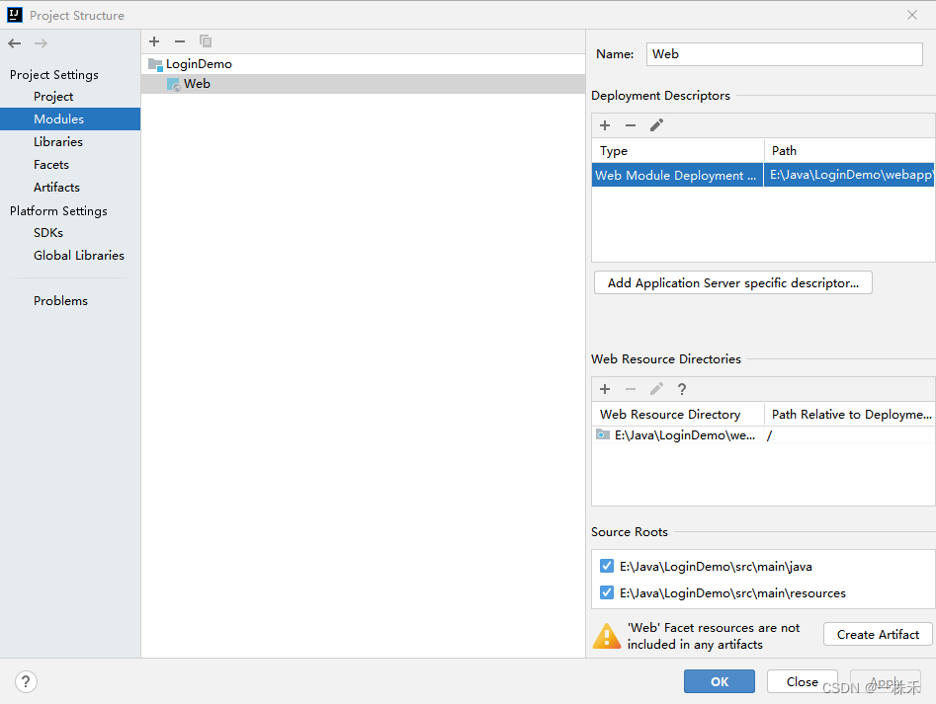Click the web resource folder icon

point(603,434)
